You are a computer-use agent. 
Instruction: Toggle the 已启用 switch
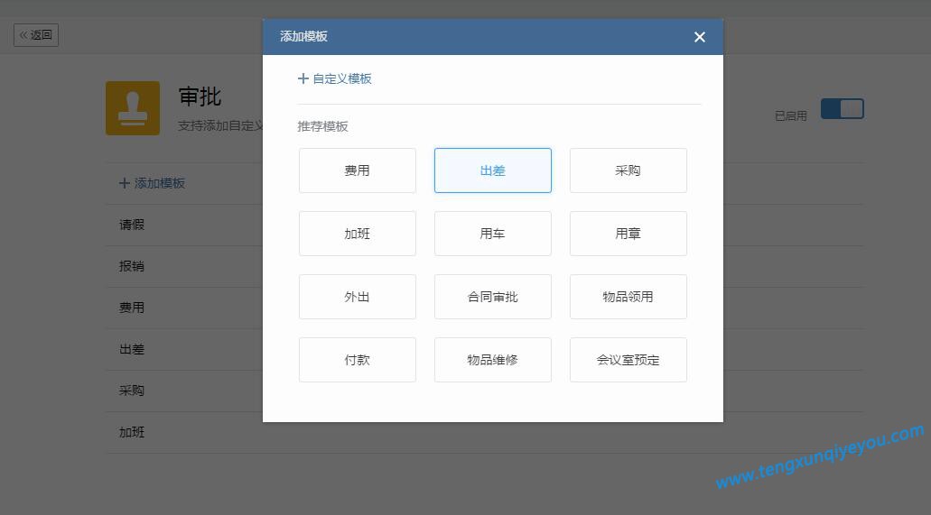[842, 108]
